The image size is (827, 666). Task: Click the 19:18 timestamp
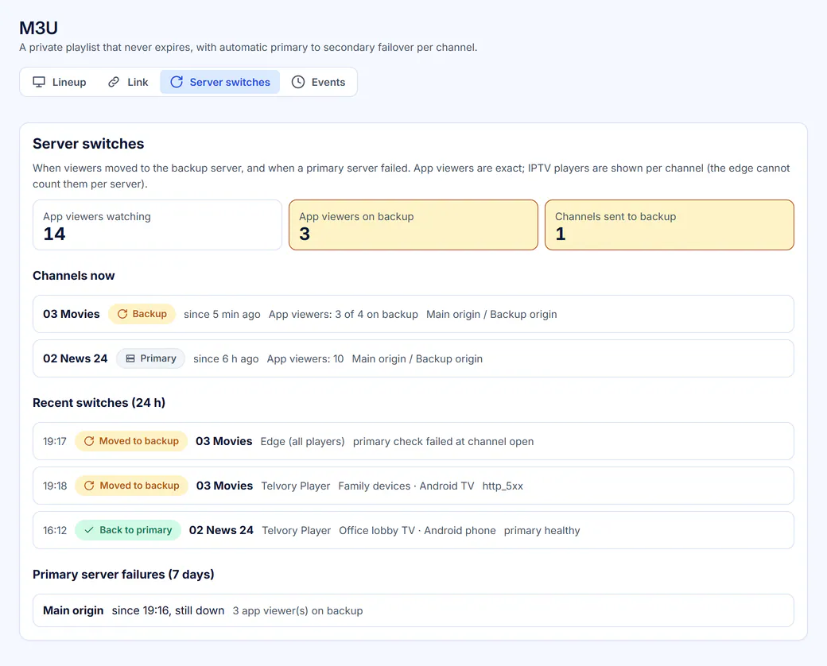(x=55, y=486)
